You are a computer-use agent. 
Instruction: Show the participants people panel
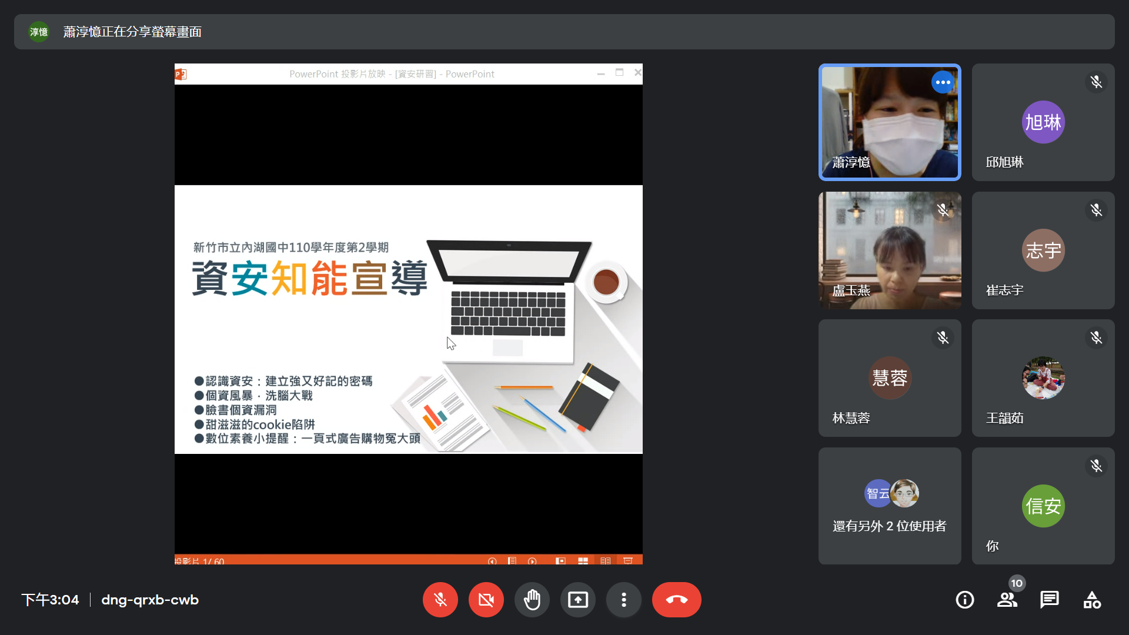point(1007,600)
